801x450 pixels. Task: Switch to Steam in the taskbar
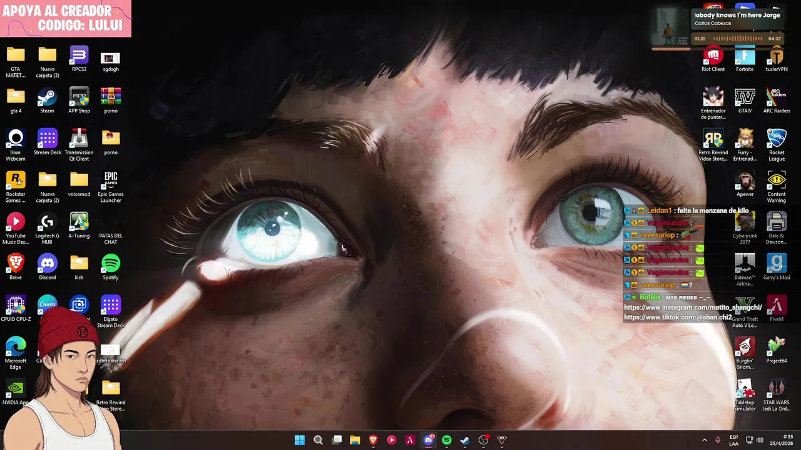coord(465,440)
